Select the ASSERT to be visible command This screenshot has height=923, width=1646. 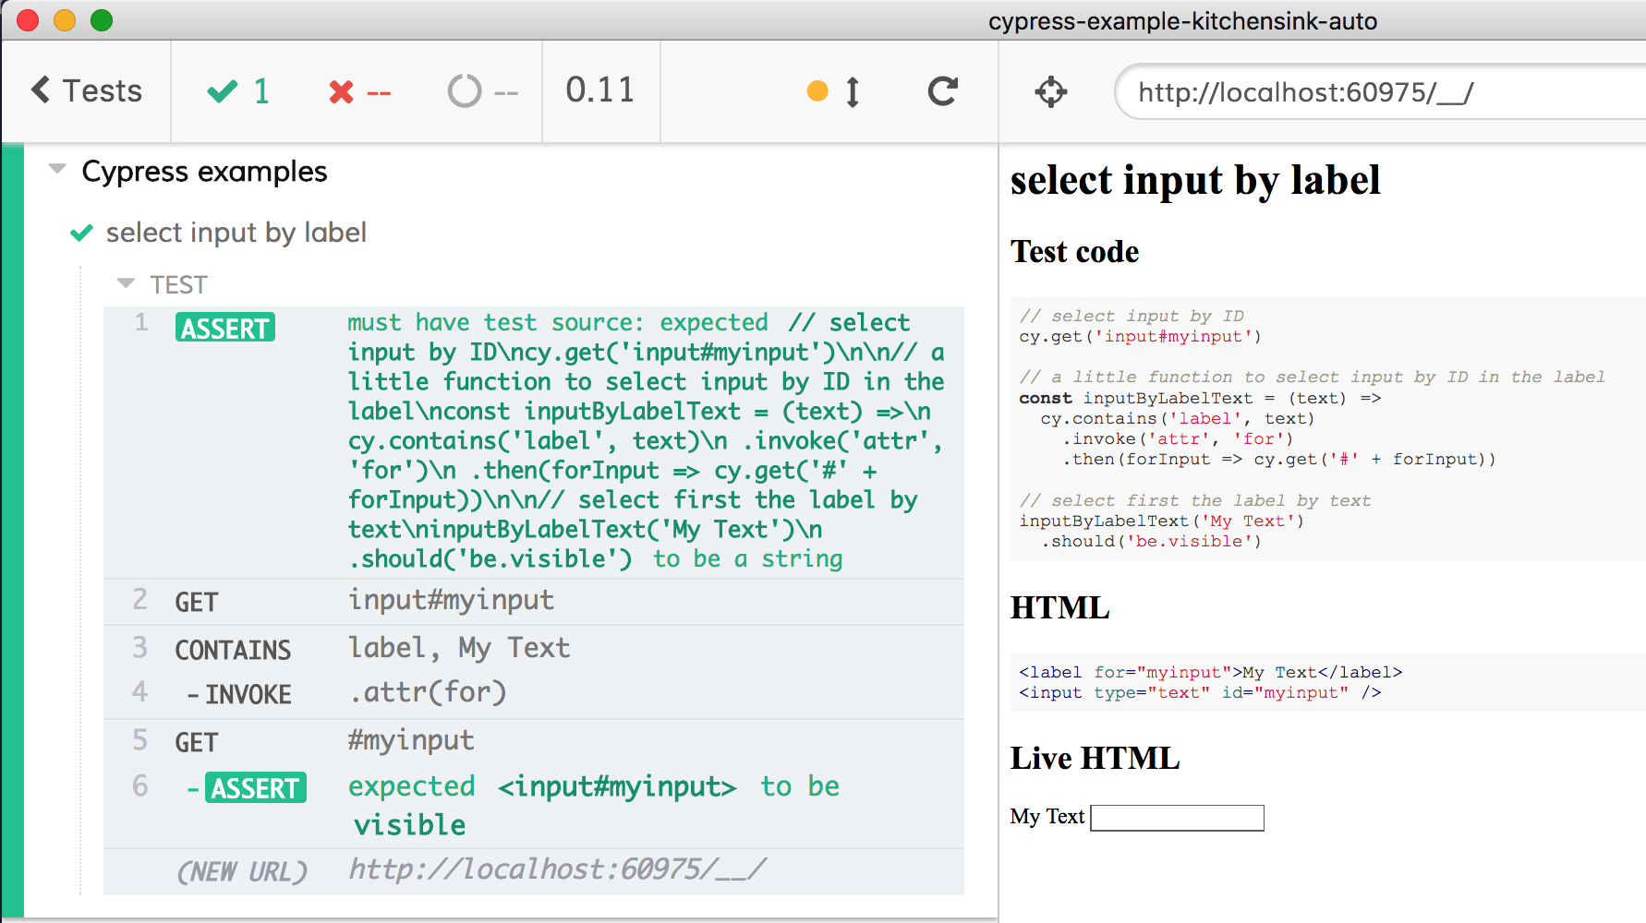[x=534, y=805]
